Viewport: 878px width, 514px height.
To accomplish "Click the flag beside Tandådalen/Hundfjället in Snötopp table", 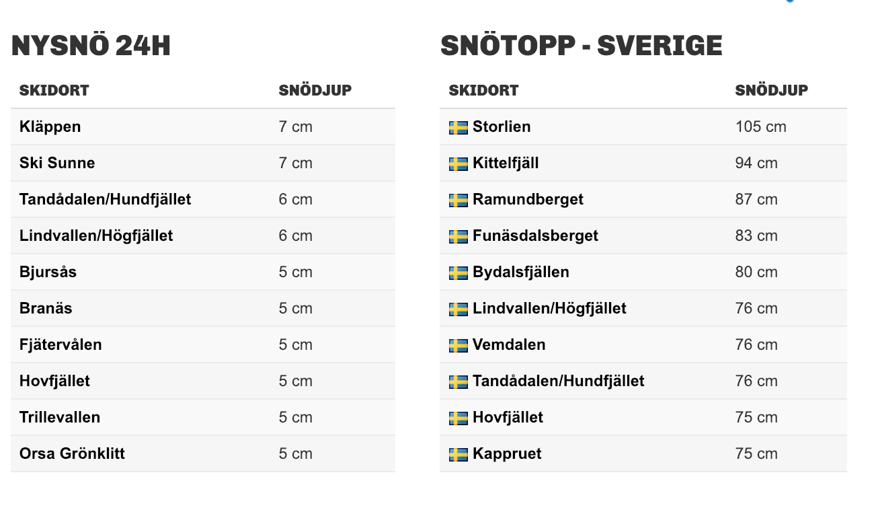I will 458,381.
